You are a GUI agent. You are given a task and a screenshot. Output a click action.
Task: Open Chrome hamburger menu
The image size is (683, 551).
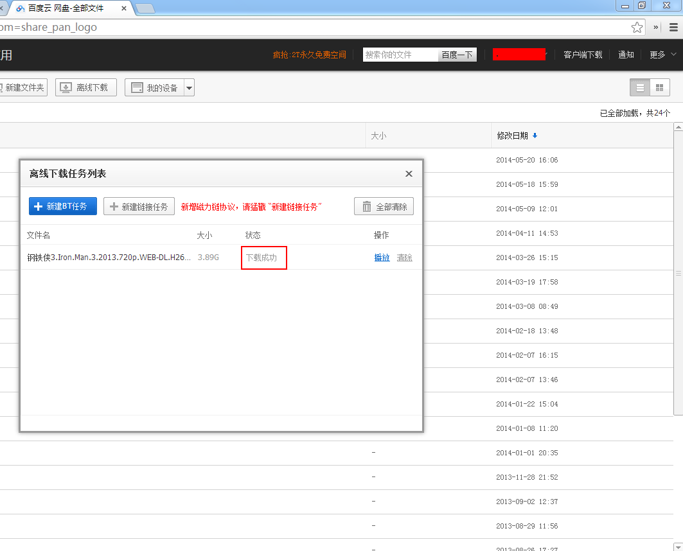tap(673, 27)
